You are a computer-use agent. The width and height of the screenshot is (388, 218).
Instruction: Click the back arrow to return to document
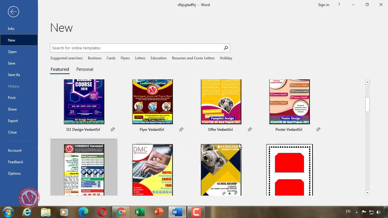(x=13, y=12)
